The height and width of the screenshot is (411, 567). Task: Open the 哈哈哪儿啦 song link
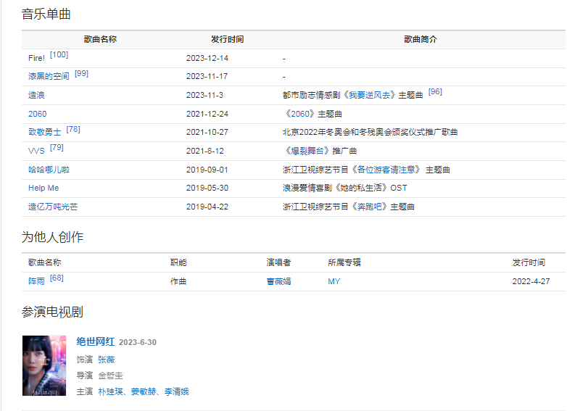pyautogui.click(x=49, y=170)
